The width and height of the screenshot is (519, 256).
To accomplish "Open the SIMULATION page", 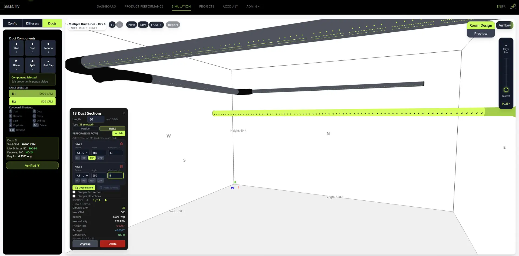I will (181, 6).
